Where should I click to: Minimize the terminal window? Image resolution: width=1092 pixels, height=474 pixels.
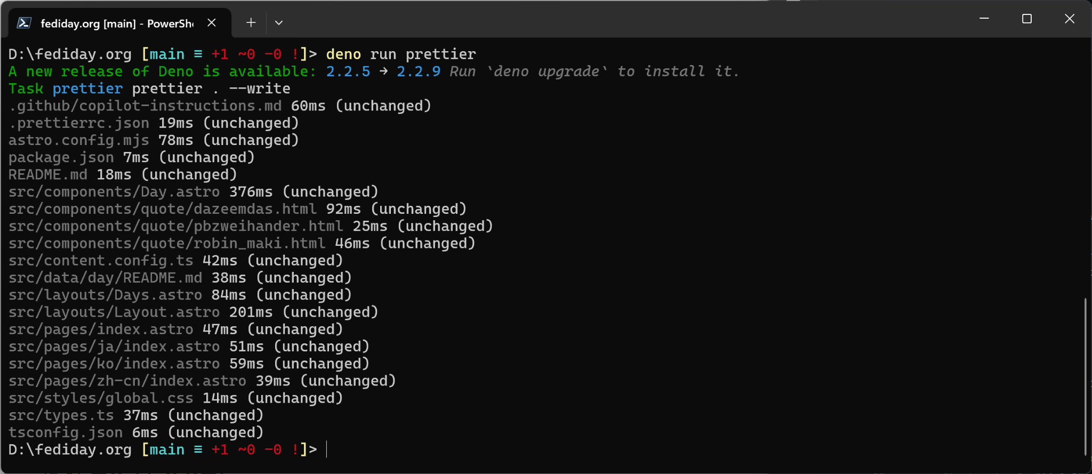tap(984, 19)
